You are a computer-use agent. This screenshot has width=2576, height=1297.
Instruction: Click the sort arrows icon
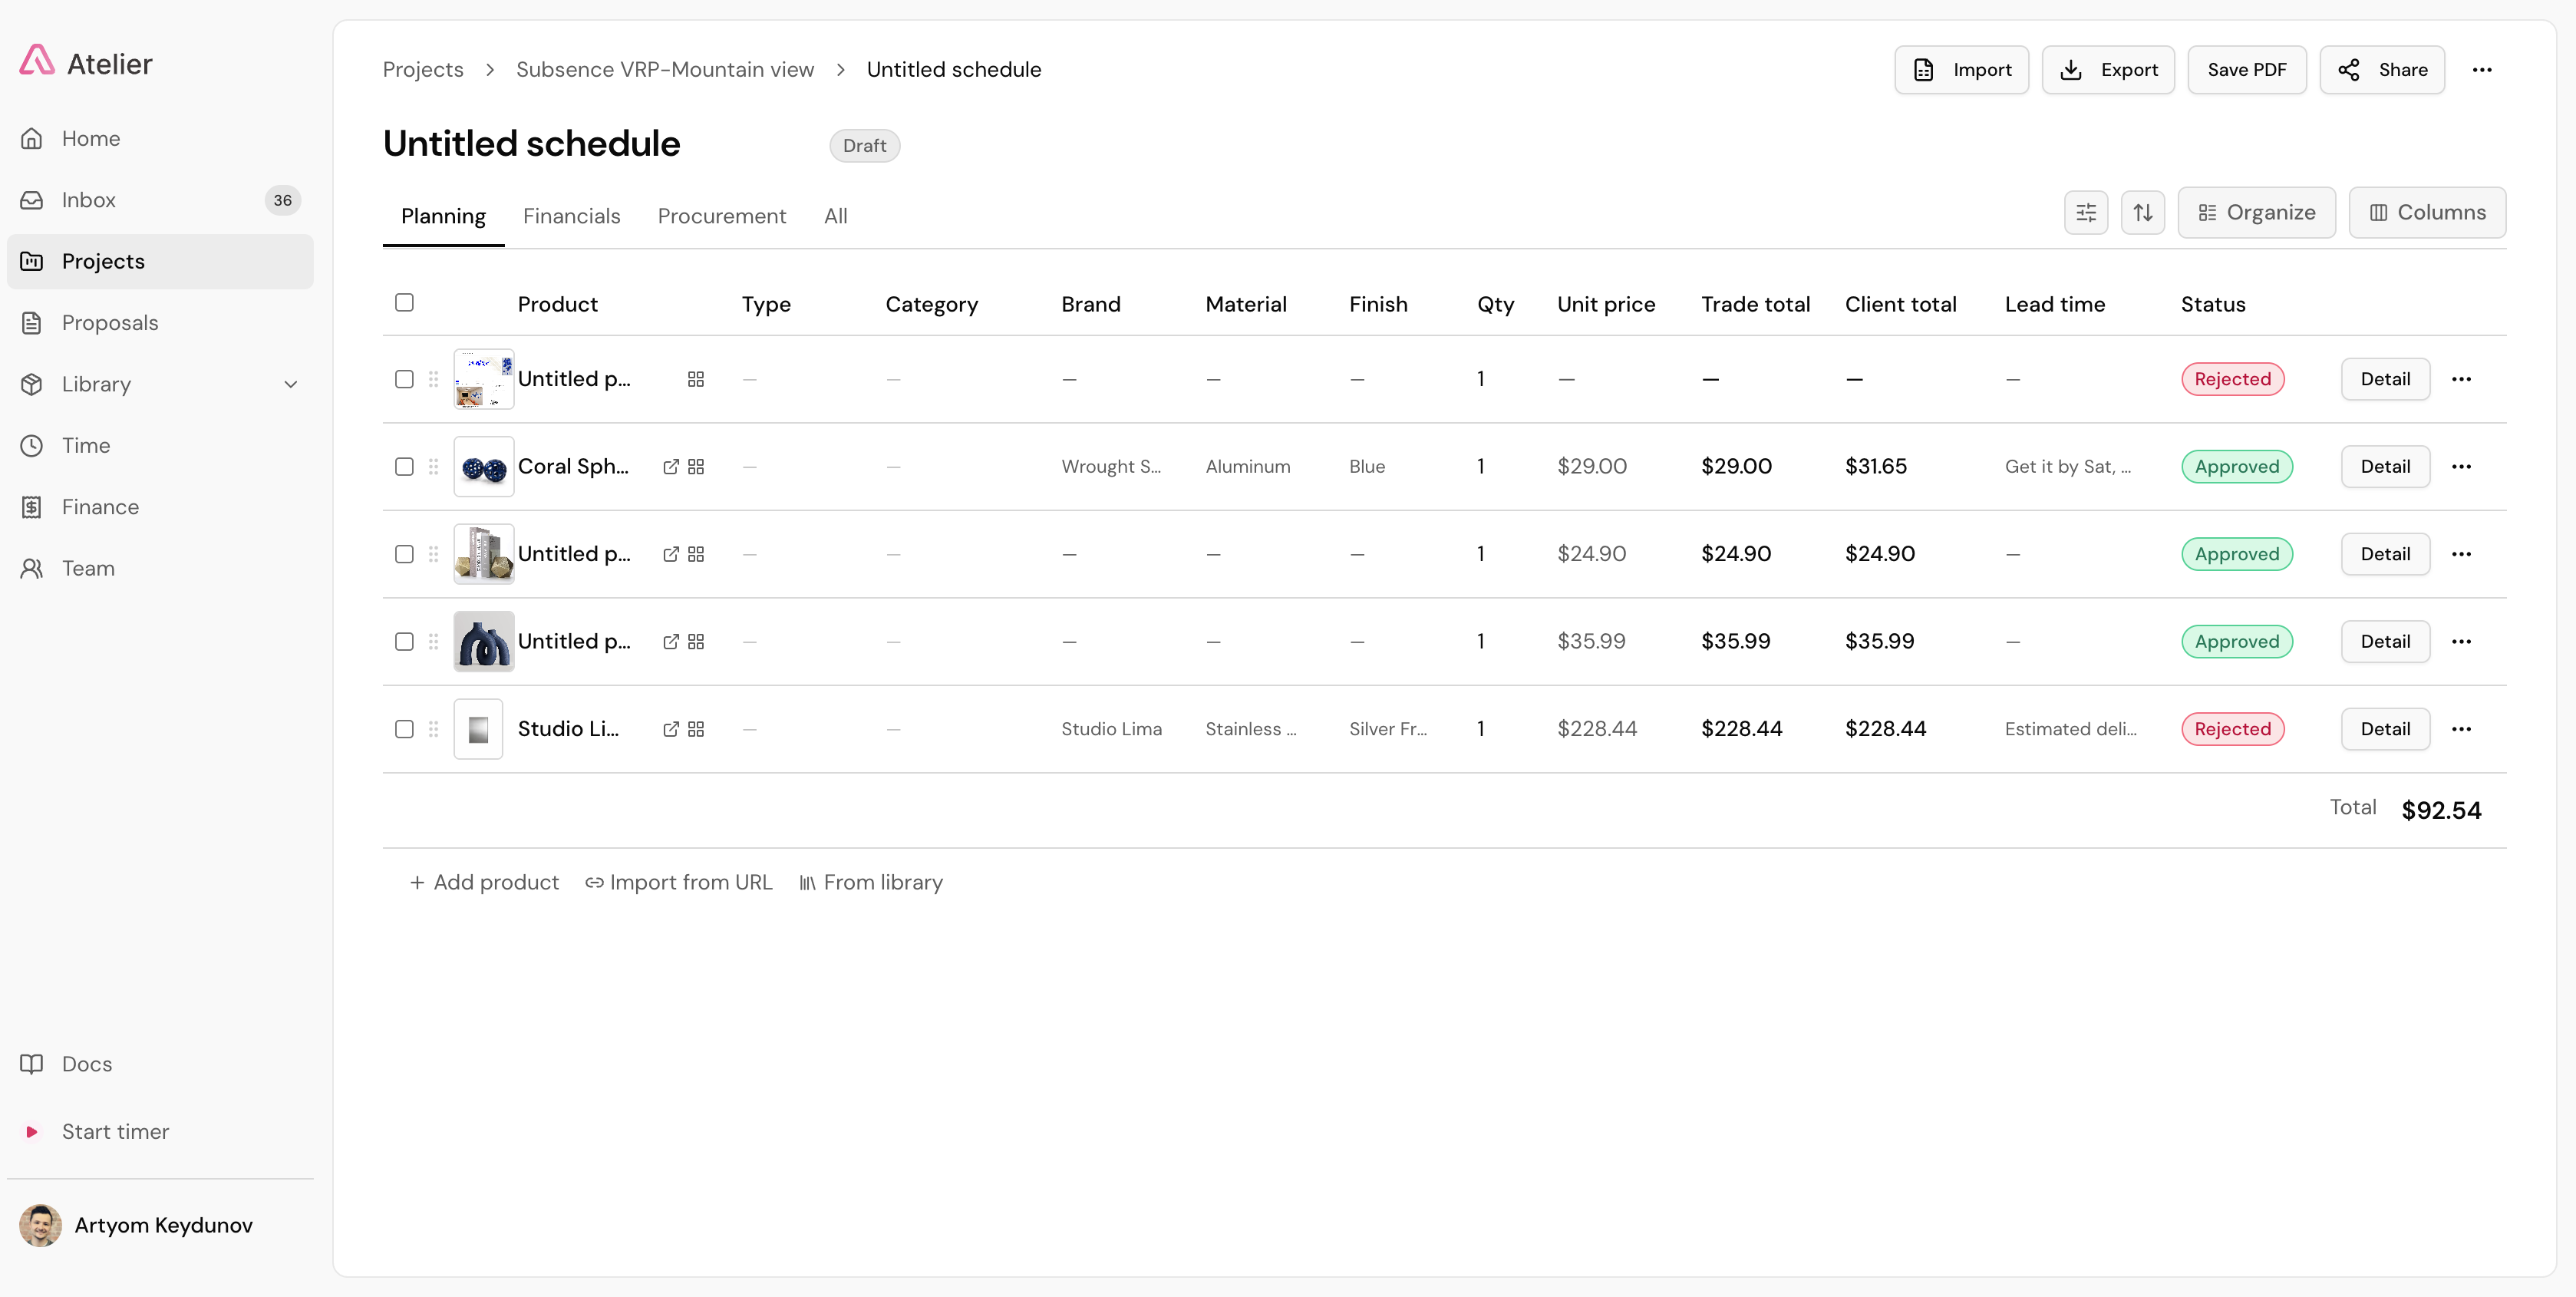click(2142, 212)
